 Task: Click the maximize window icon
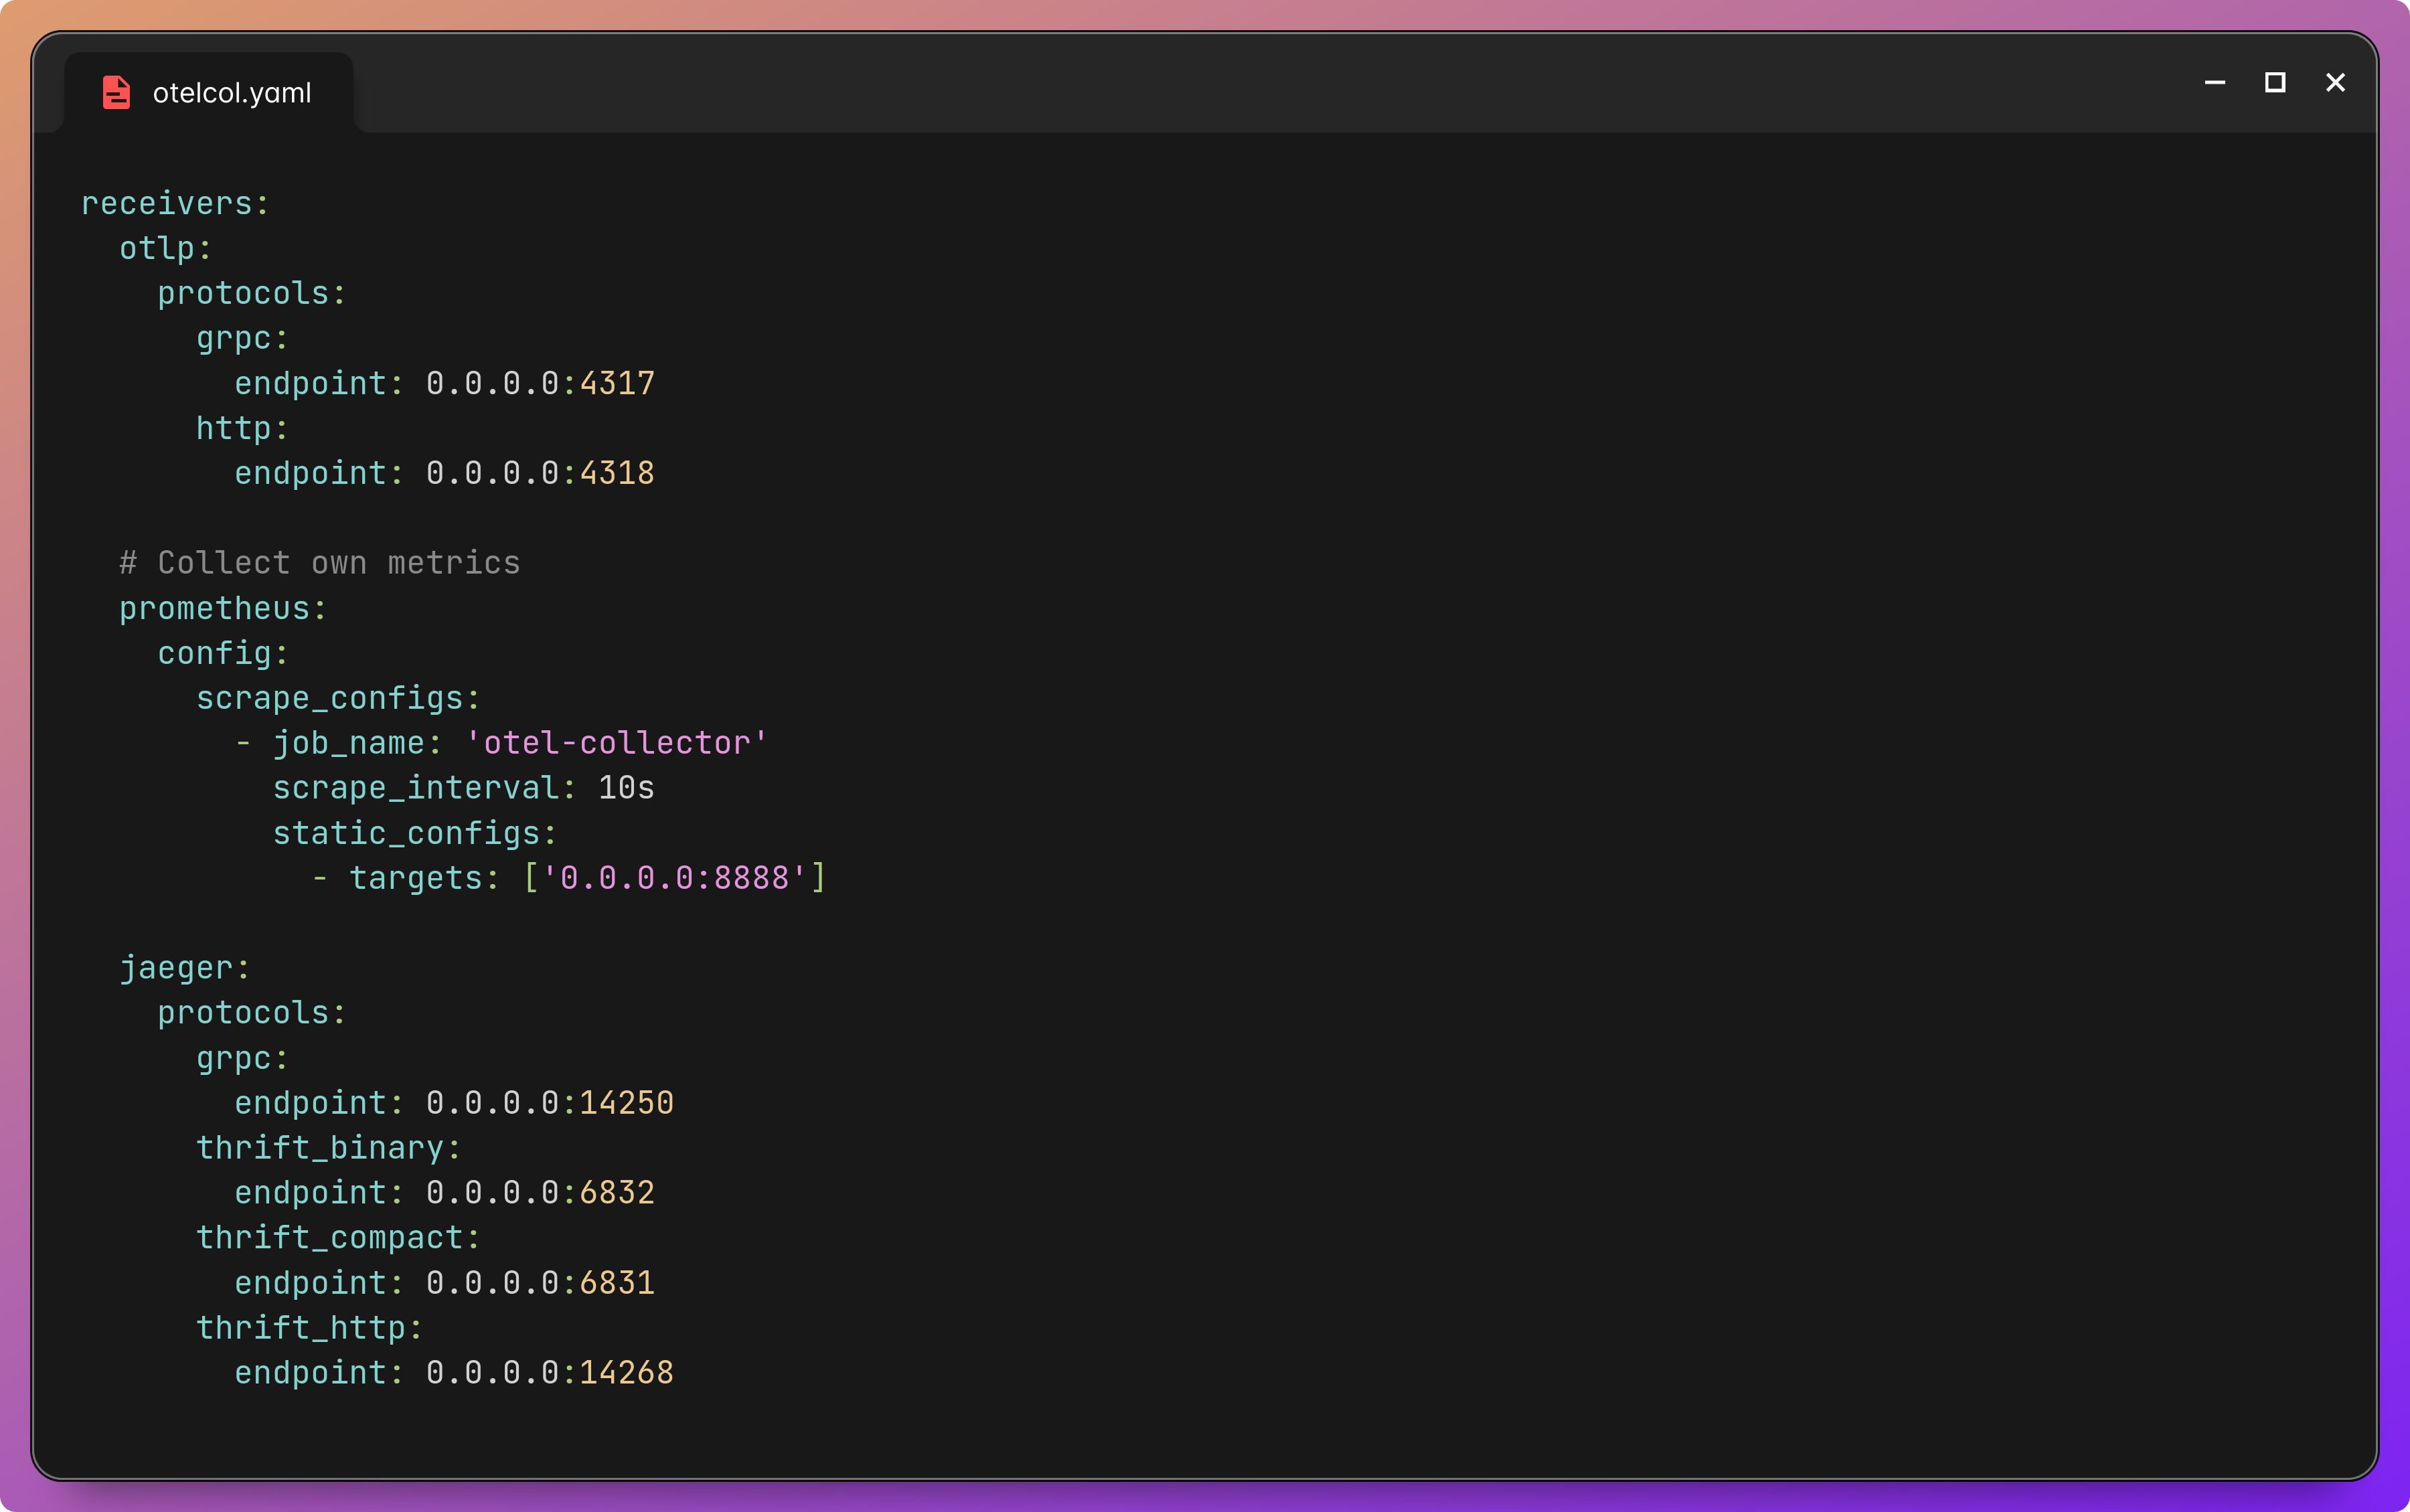[2274, 83]
